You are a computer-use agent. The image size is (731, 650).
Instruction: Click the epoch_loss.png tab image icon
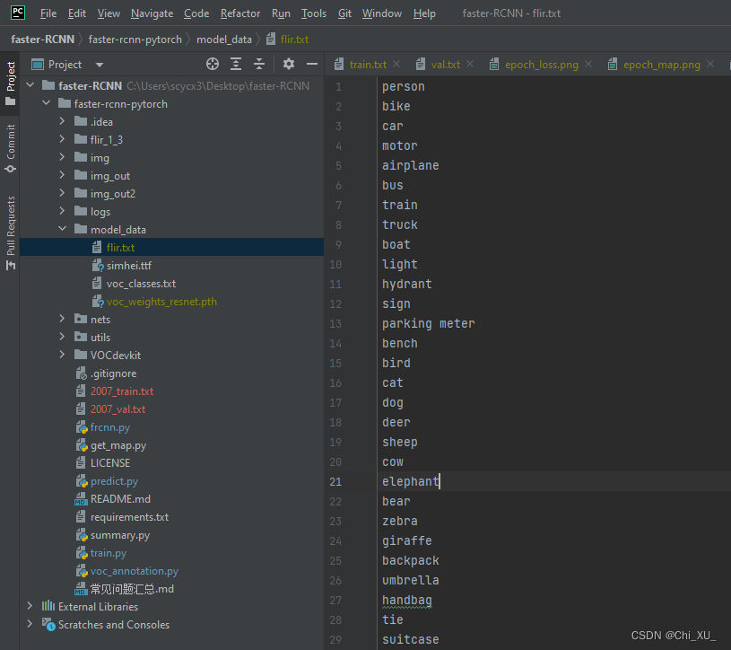[x=494, y=64]
